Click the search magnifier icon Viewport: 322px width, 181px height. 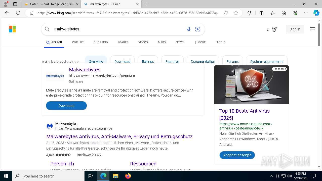[47, 29]
